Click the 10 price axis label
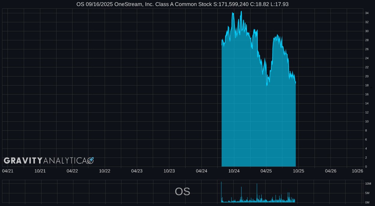The image size is (375, 206). click(367, 121)
